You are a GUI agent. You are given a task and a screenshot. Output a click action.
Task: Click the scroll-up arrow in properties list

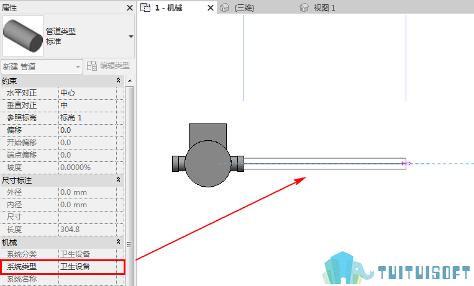pyautogui.click(x=130, y=81)
